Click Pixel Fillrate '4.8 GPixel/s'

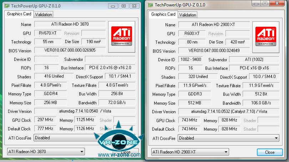pyautogui.click(x=51, y=85)
